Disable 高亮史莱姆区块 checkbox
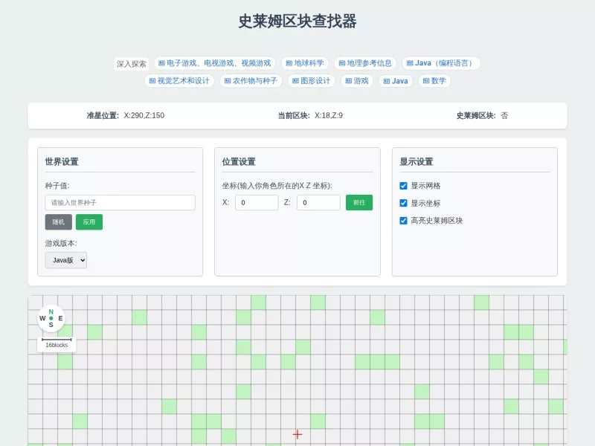Viewport: 595px width, 446px height. pos(403,221)
